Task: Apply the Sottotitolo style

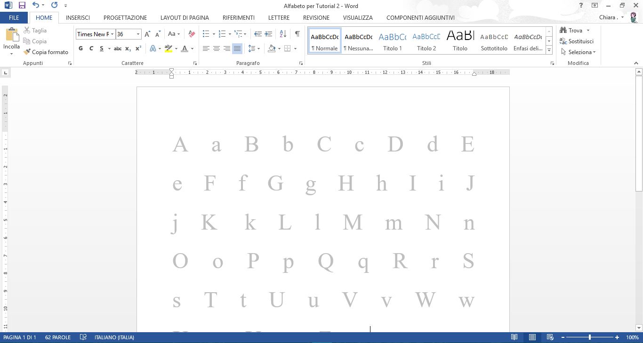Action: pos(494,40)
